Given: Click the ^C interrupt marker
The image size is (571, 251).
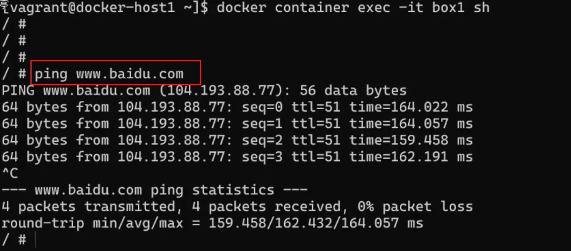Looking at the screenshot, I should [x=10, y=173].
